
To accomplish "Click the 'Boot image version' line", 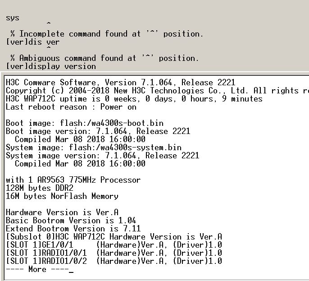I will [x=98, y=131].
